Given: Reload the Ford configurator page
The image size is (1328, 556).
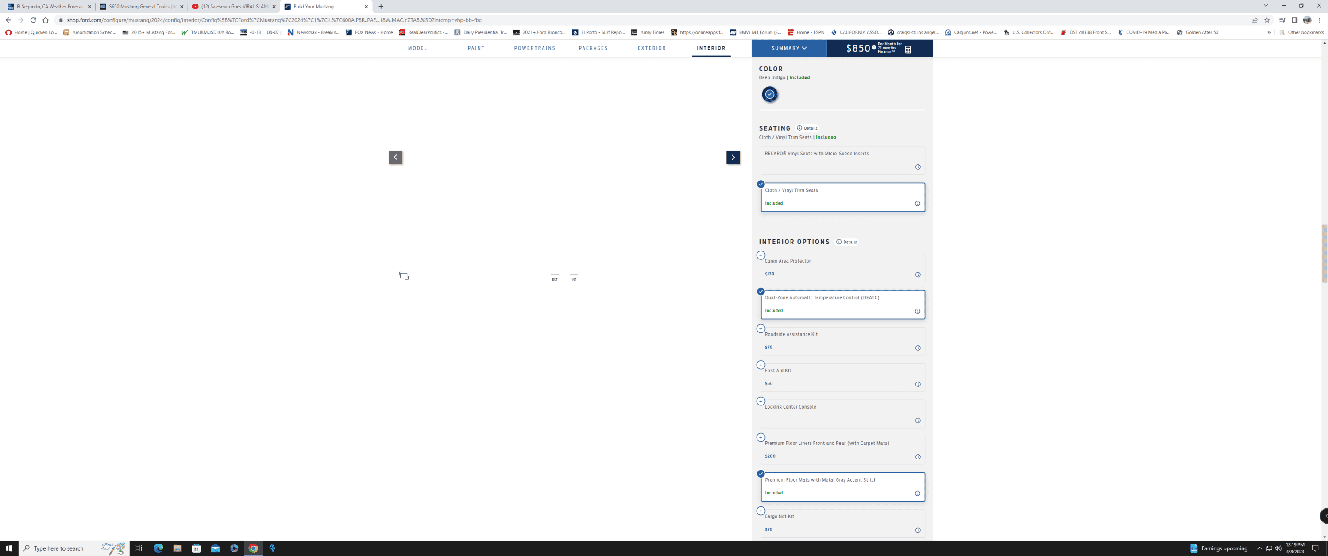Looking at the screenshot, I should (33, 20).
